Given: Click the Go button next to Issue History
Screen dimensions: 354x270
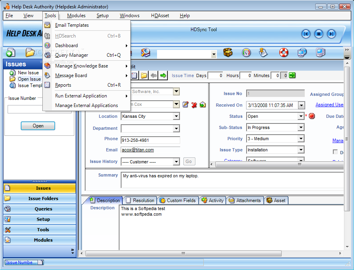Looking at the screenshot, I should [x=189, y=161].
